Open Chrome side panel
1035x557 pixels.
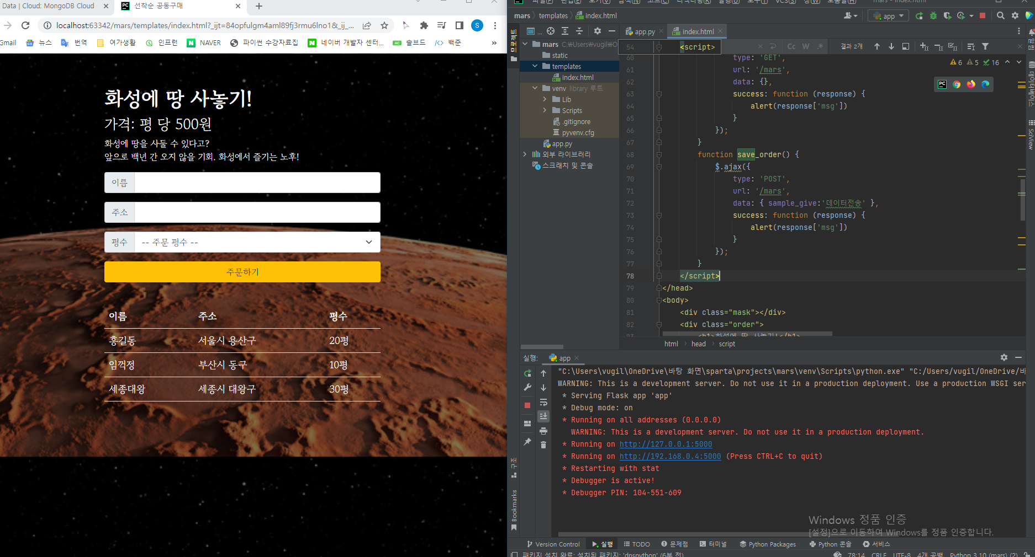pos(459,25)
